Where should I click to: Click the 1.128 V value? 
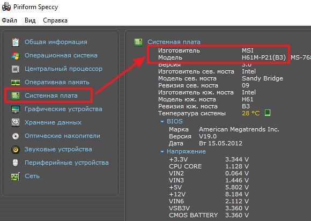coord(237,166)
